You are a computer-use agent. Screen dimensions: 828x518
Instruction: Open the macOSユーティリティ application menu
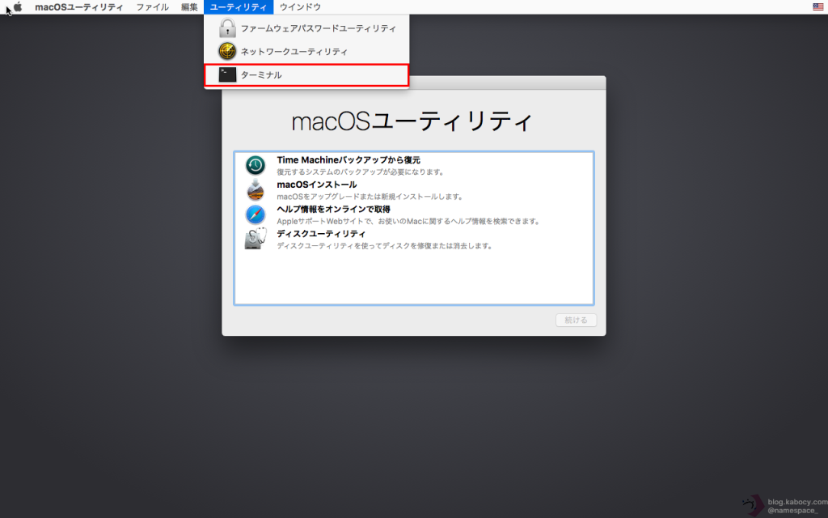pos(78,6)
